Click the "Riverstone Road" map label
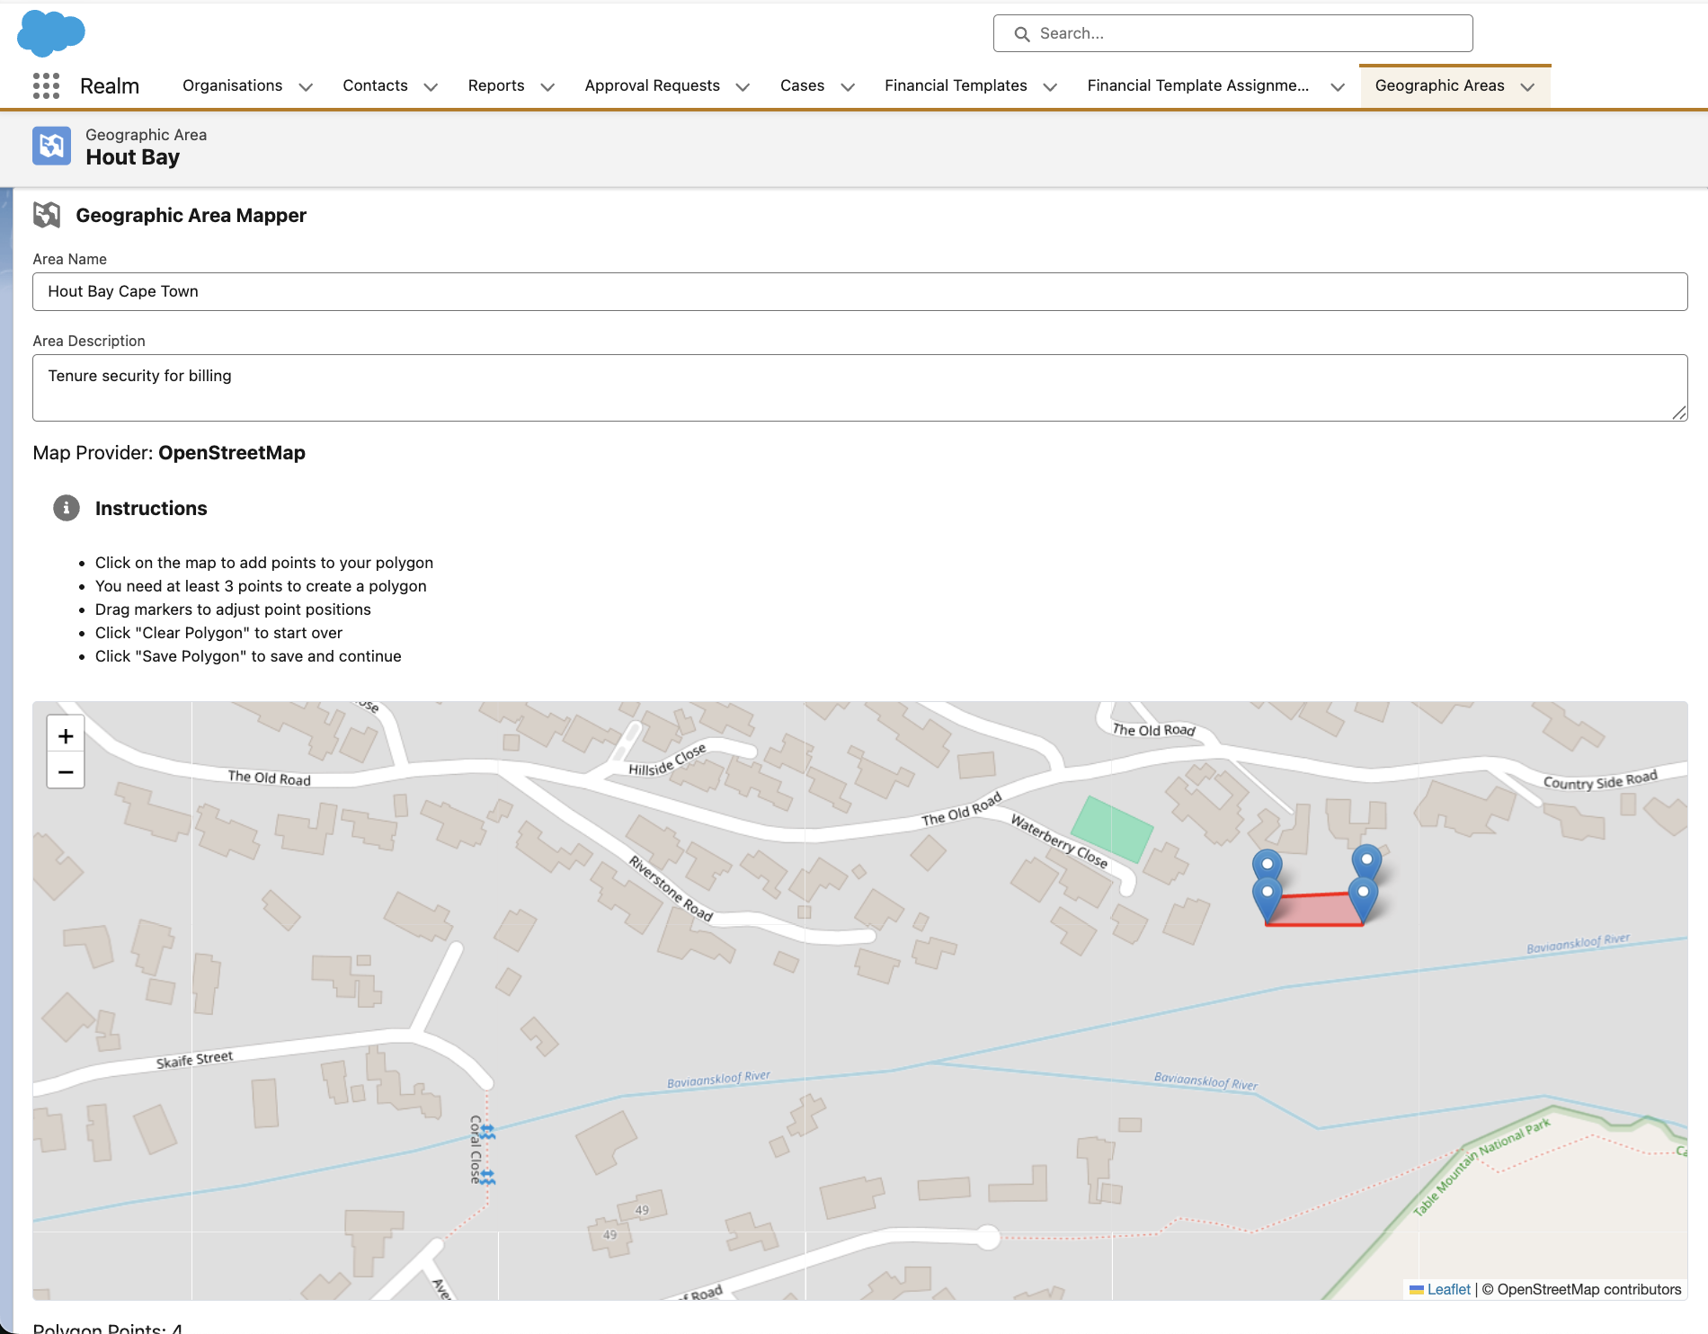This screenshot has height=1334, width=1708. 671,889
